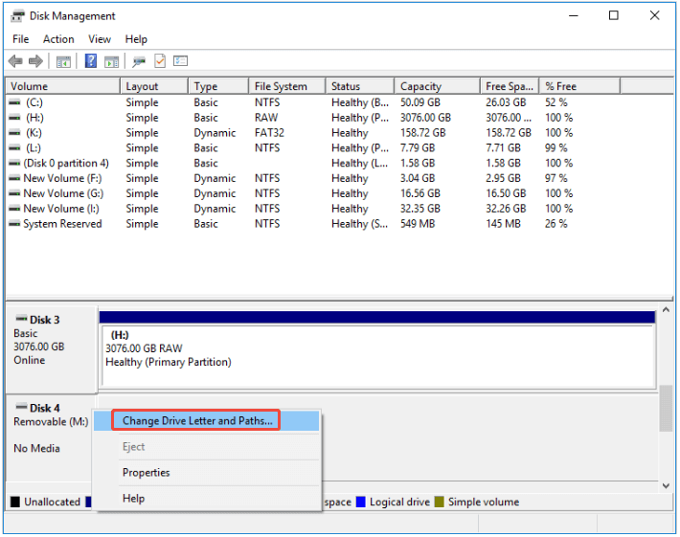Click the RAW file system cell

pyautogui.click(x=266, y=118)
